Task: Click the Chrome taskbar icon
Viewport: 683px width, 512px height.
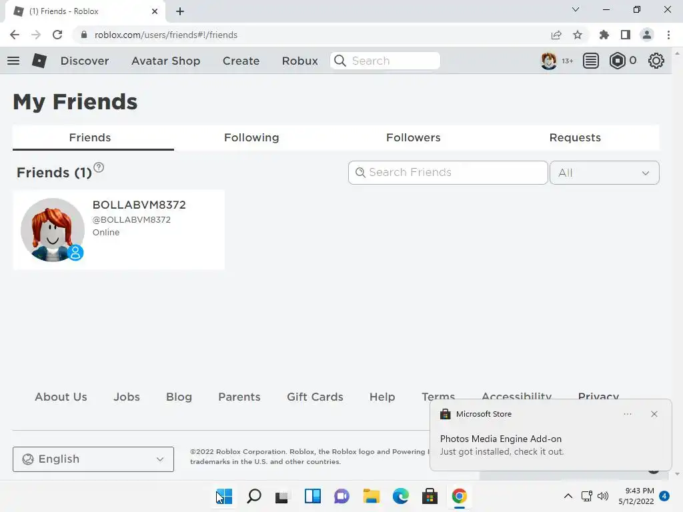Action: coord(460,496)
